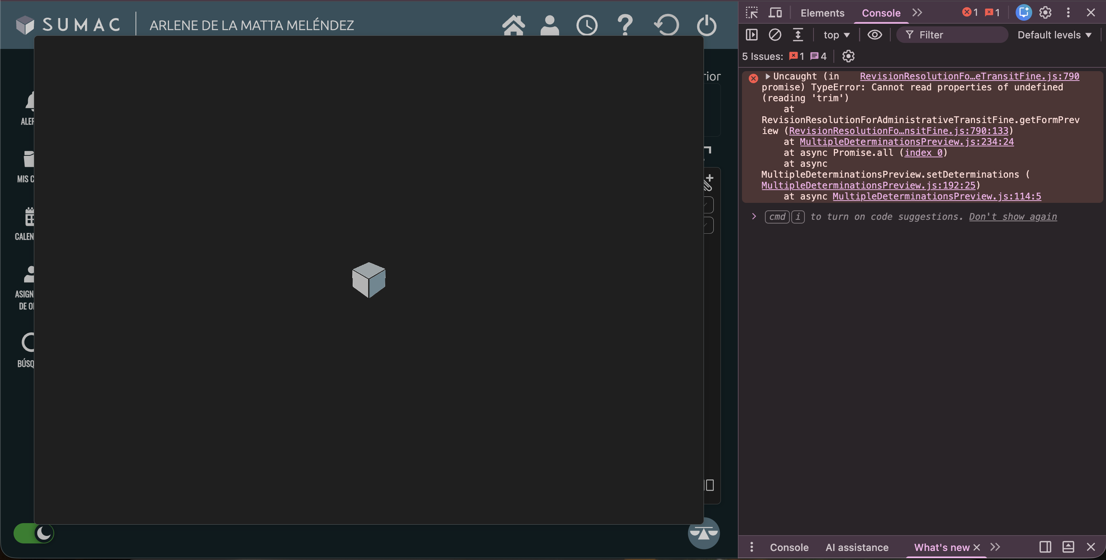Open the alerts bell sidebar item

[x=27, y=108]
